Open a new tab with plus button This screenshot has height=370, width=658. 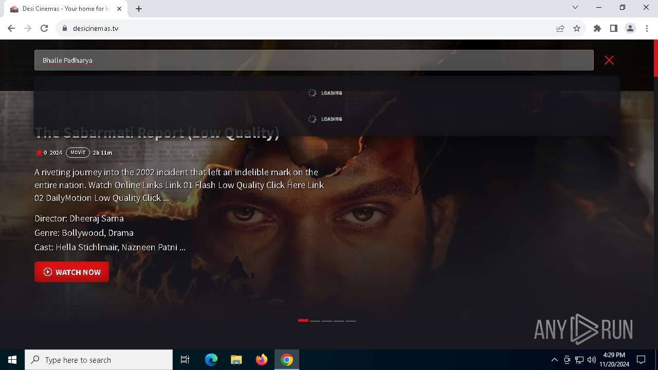(x=139, y=9)
